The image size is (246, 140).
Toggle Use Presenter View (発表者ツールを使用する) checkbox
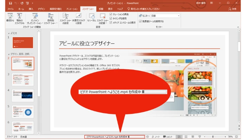[140, 21]
